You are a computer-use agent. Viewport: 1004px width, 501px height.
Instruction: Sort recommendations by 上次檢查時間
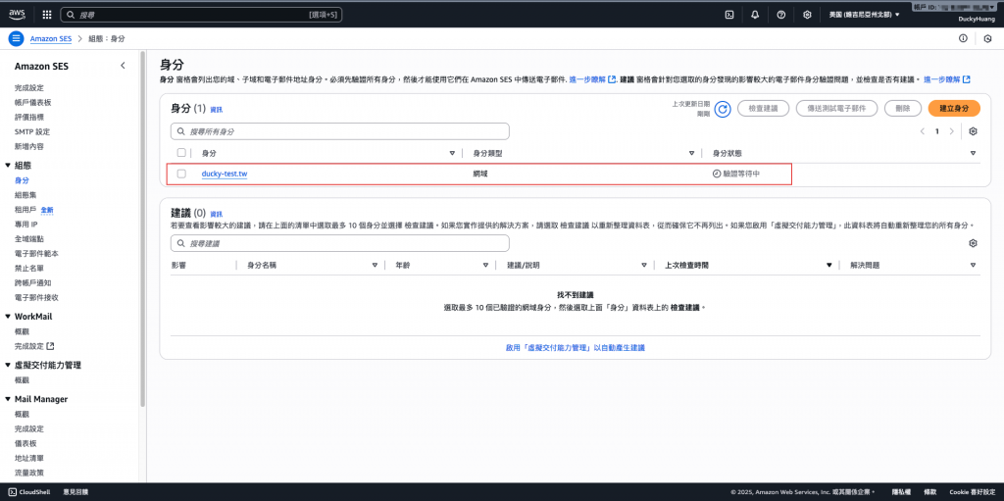[829, 266]
